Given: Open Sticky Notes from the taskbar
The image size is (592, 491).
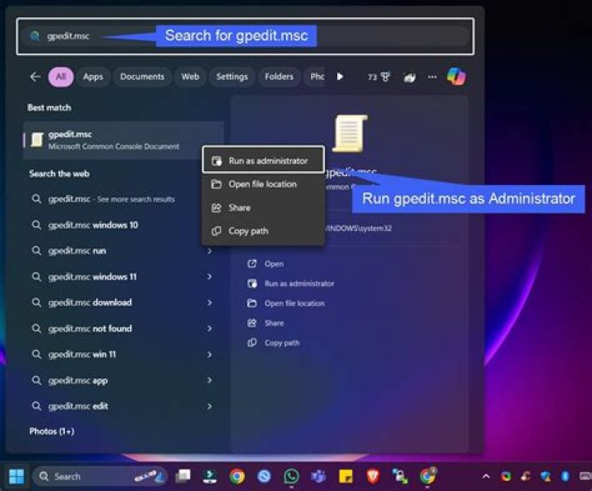Looking at the screenshot, I should tap(346, 477).
